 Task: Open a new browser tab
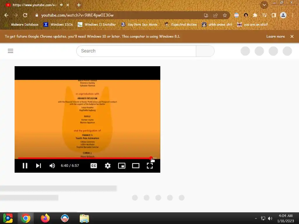coord(79,5)
